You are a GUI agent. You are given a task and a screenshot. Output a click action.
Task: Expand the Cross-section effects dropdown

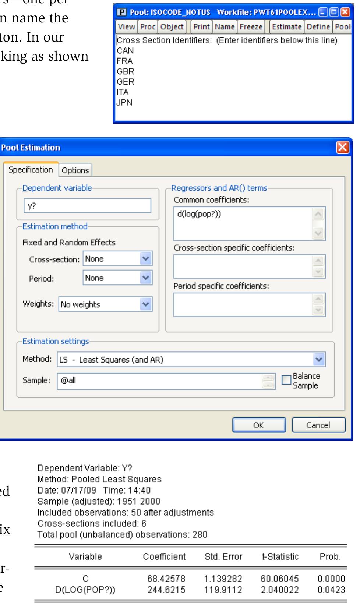pos(146,259)
